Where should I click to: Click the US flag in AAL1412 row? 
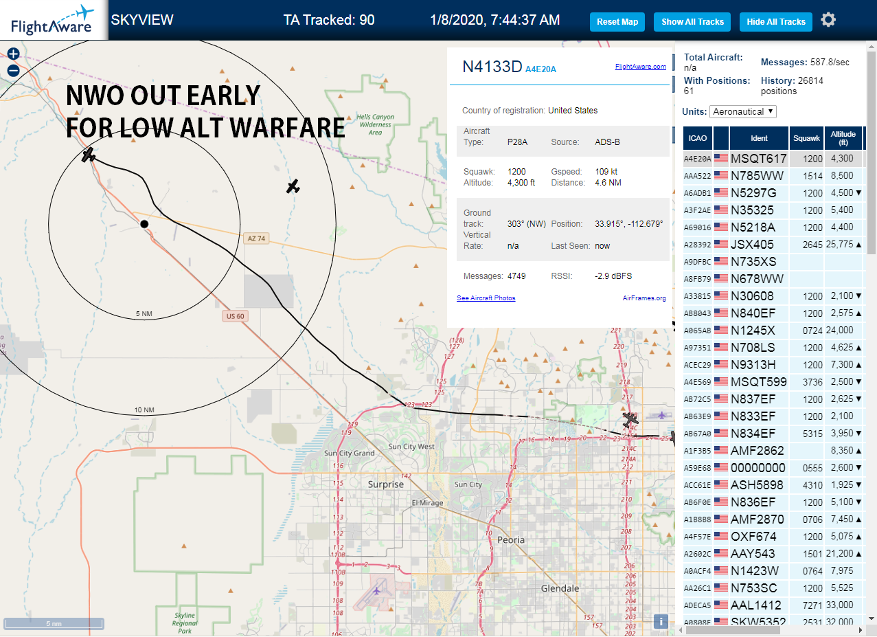pos(721,605)
